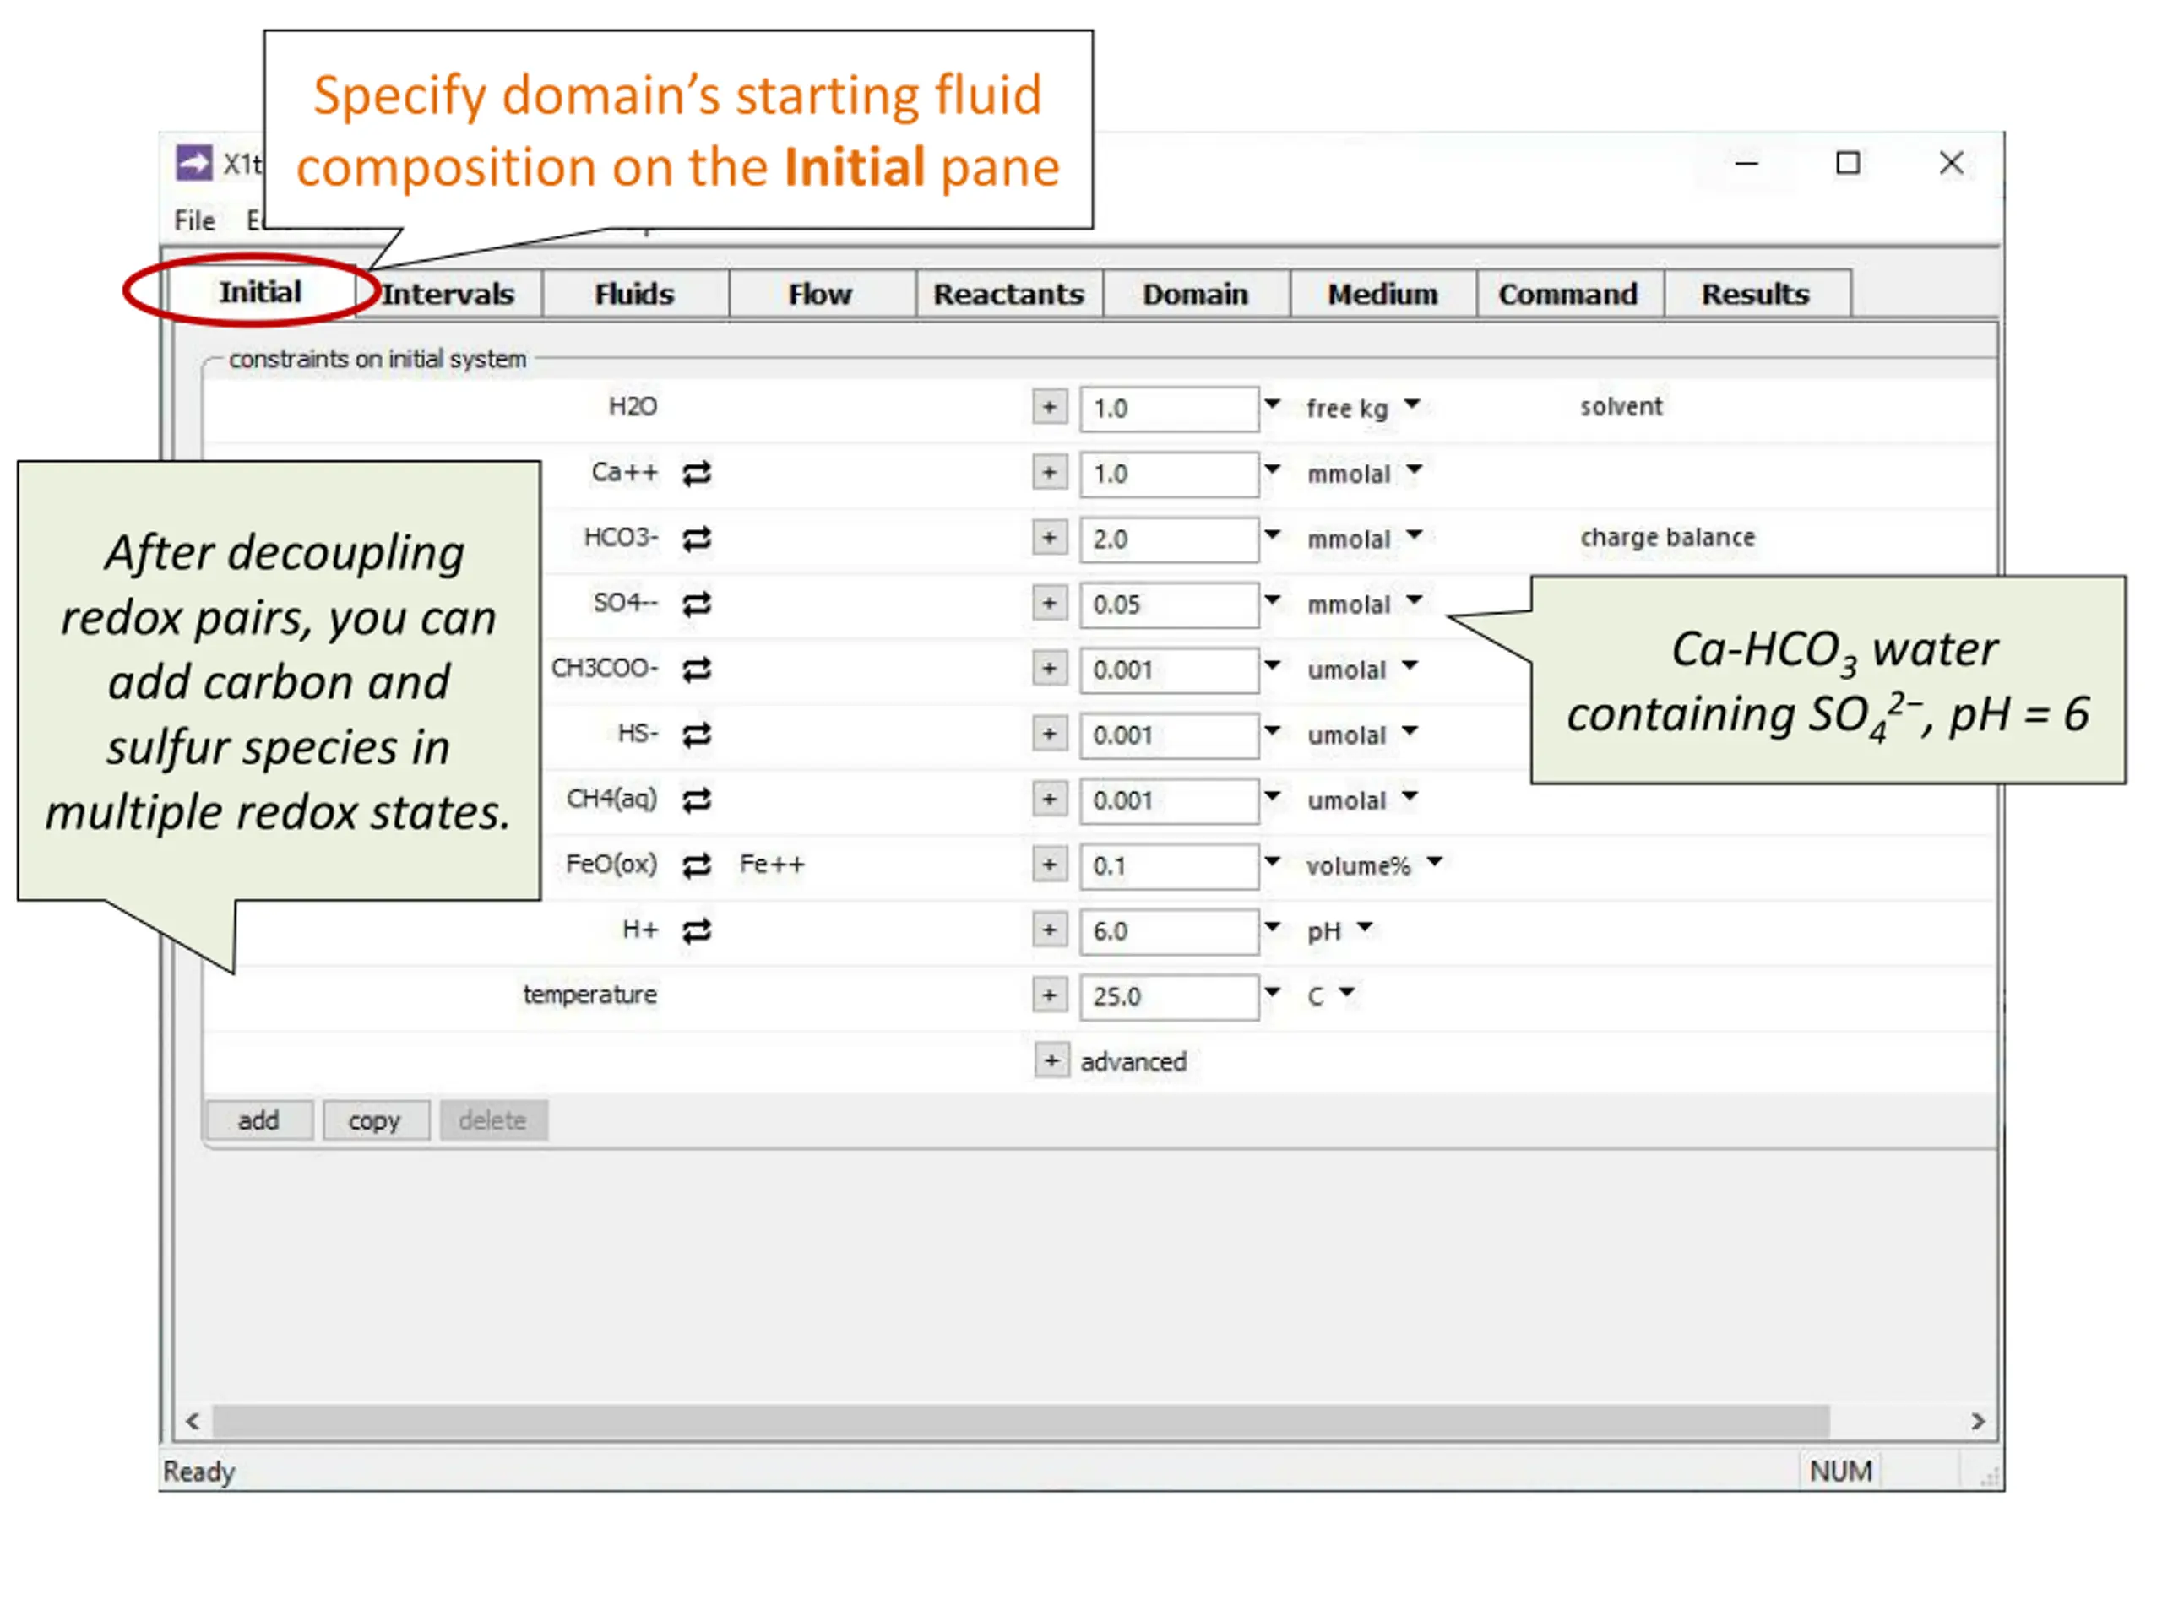The height and width of the screenshot is (1621, 2162).
Task: Click the plus button in the SO4-- row
Action: [x=1050, y=604]
